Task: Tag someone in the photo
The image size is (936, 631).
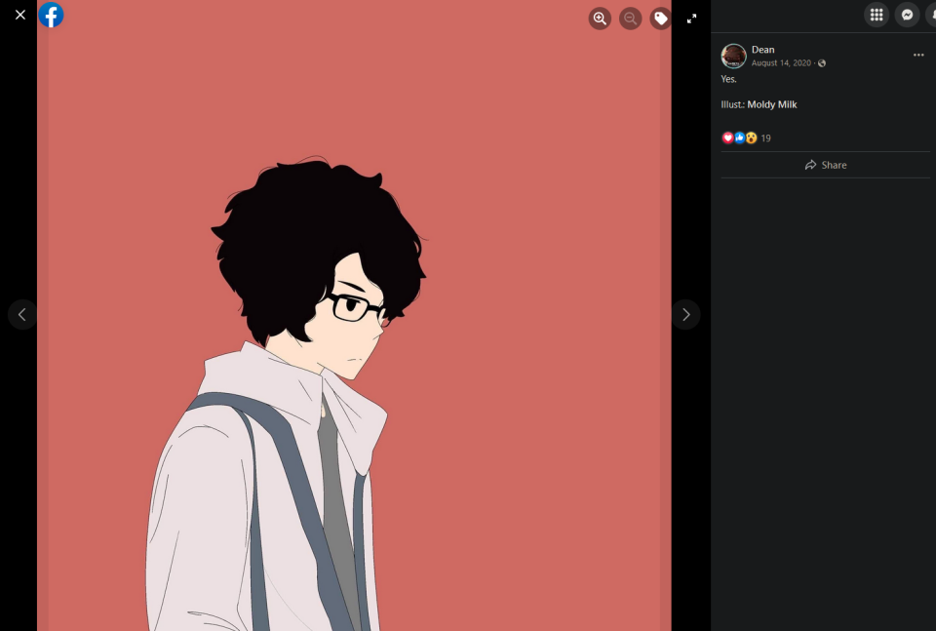Action: click(661, 19)
